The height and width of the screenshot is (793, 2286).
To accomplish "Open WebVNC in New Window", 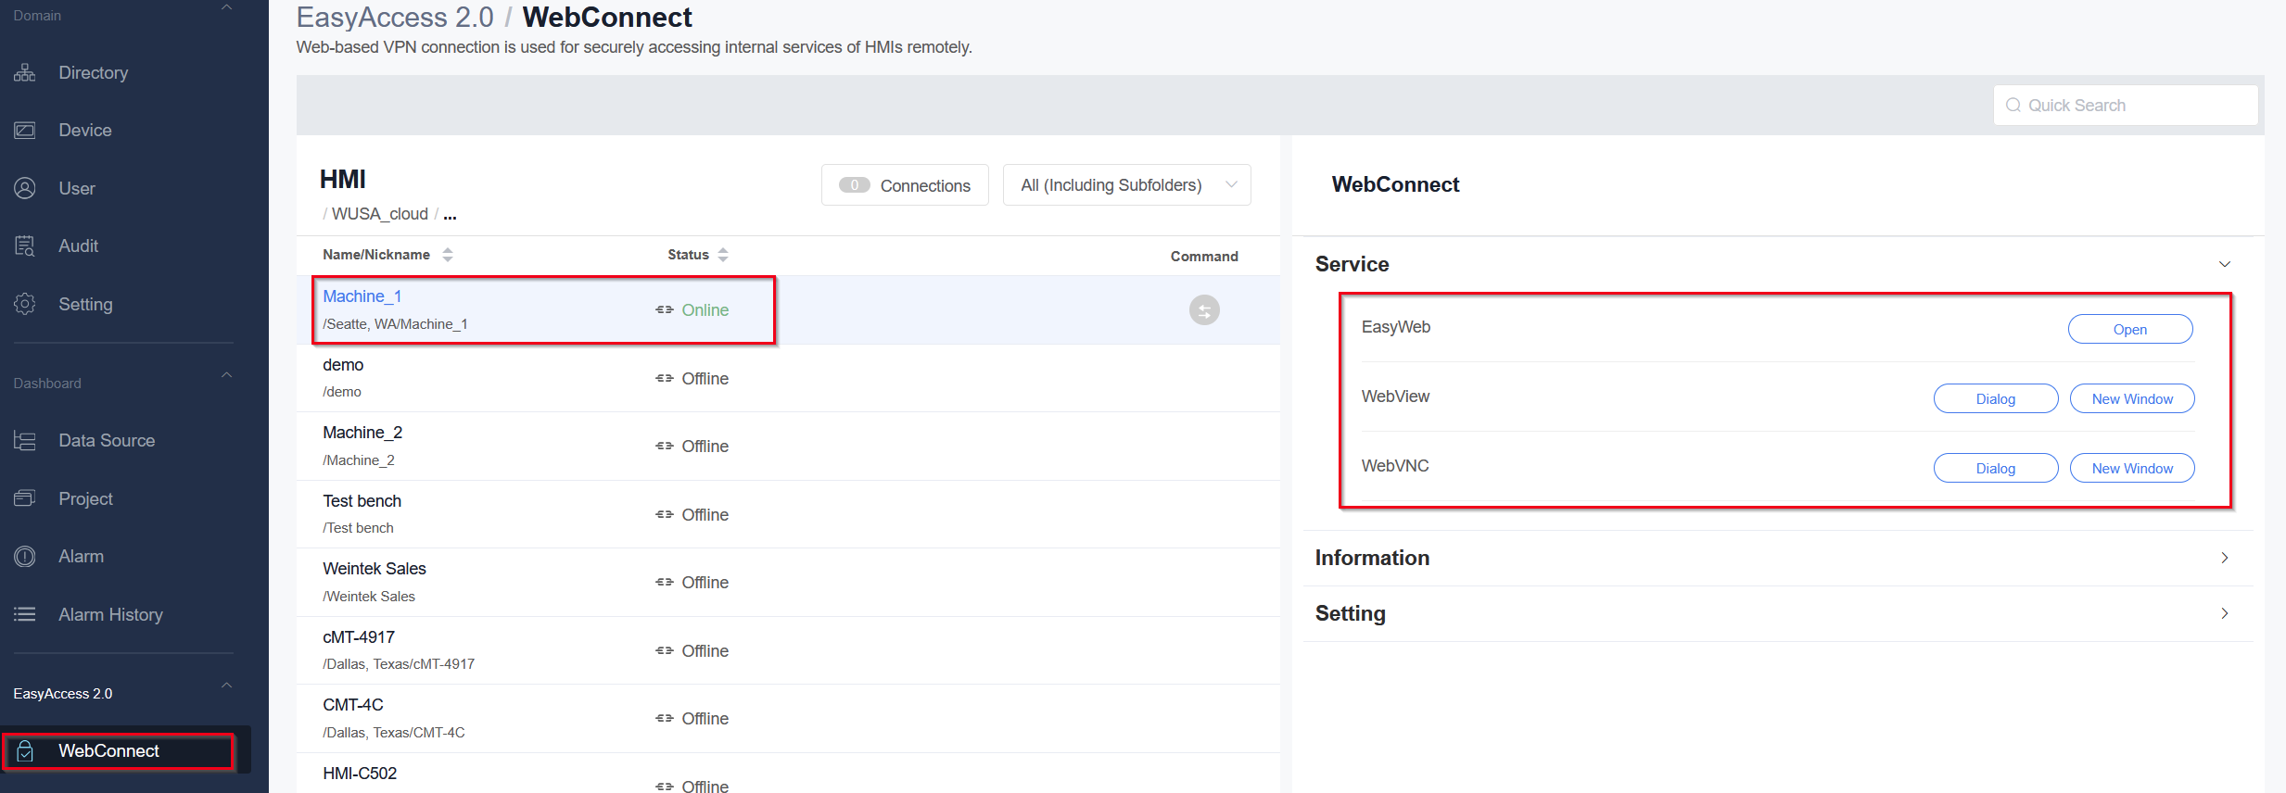I will click(2131, 469).
